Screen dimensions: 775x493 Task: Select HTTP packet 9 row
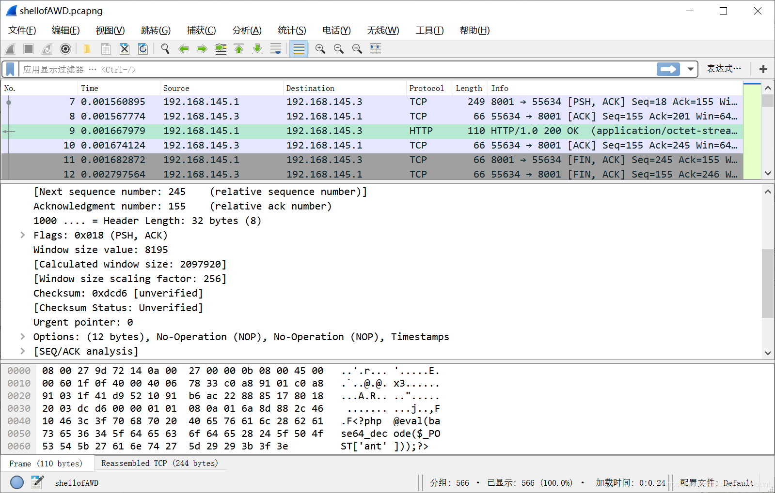point(372,131)
